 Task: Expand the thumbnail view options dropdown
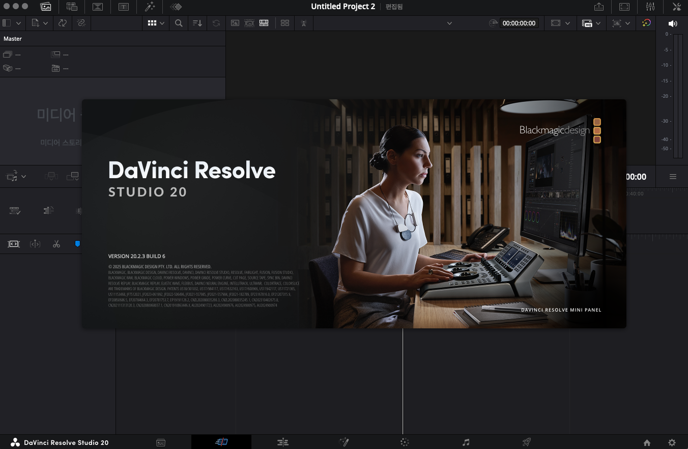point(162,23)
